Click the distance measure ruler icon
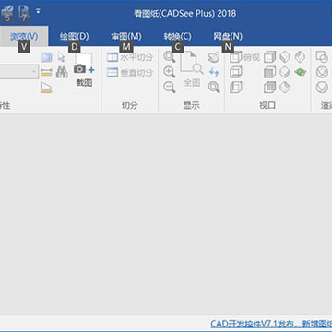Image resolution: width=332 pixels, height=332 pixels. [46, 73]
